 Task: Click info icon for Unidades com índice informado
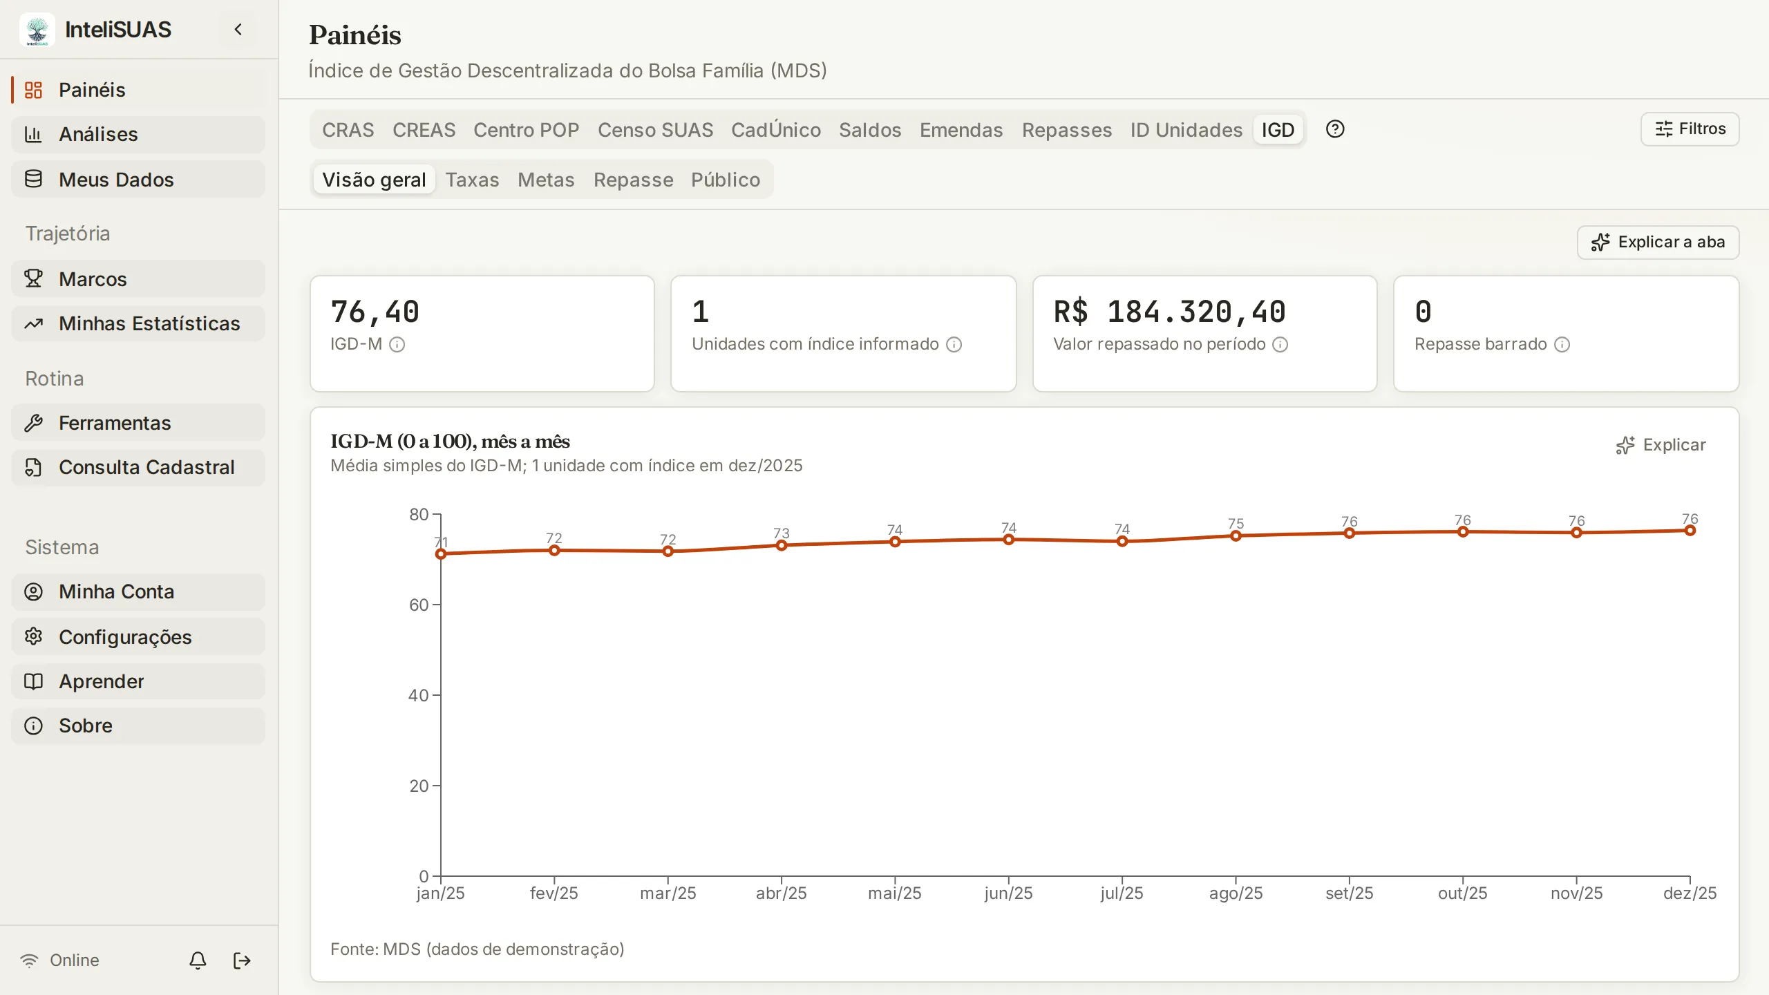tap(954, 344)
